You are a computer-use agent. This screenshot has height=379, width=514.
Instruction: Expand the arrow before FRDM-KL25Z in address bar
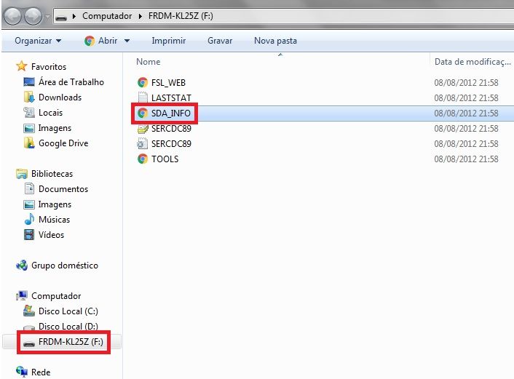141,16
